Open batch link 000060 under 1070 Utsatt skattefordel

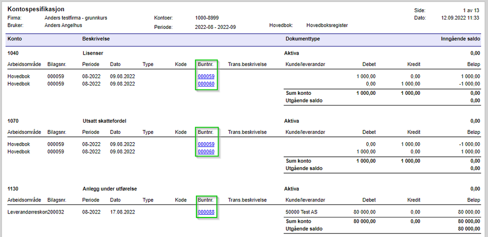pyautogui.click(x=206, y=151)
